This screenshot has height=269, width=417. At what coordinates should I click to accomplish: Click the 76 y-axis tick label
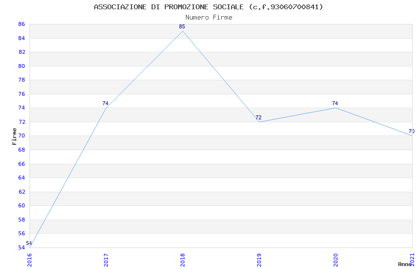coord(22,94)
